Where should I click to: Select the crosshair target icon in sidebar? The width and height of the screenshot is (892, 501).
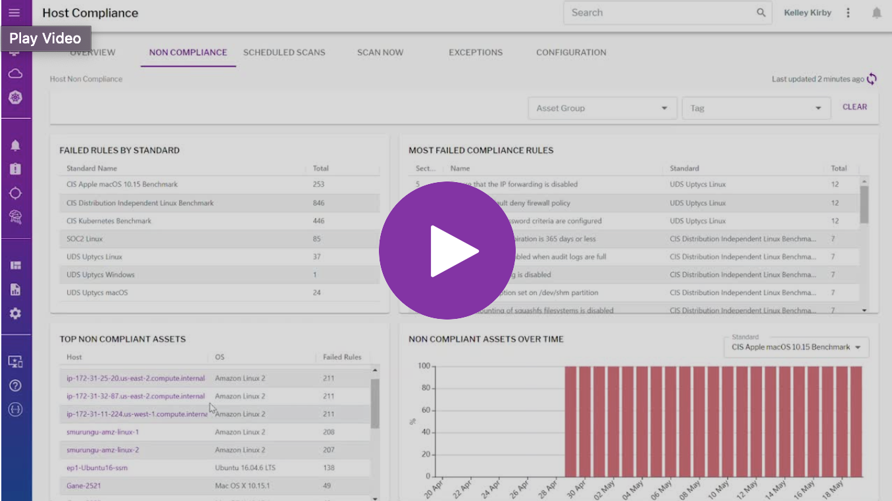(x=15, y=193)
